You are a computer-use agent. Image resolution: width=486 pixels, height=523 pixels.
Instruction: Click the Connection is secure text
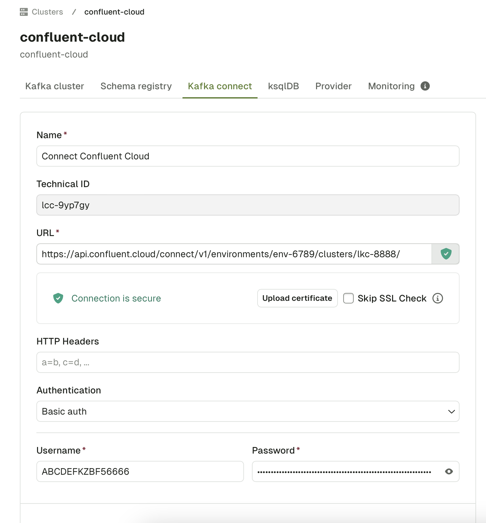tap(116, 298)
